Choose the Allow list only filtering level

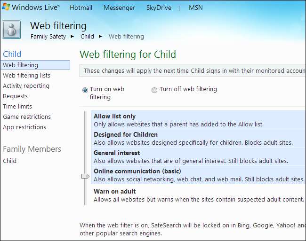pos(114,116)
